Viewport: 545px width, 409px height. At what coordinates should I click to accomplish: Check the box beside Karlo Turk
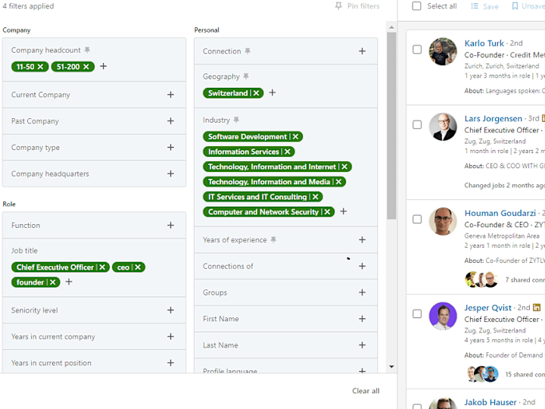click(417, 49)
